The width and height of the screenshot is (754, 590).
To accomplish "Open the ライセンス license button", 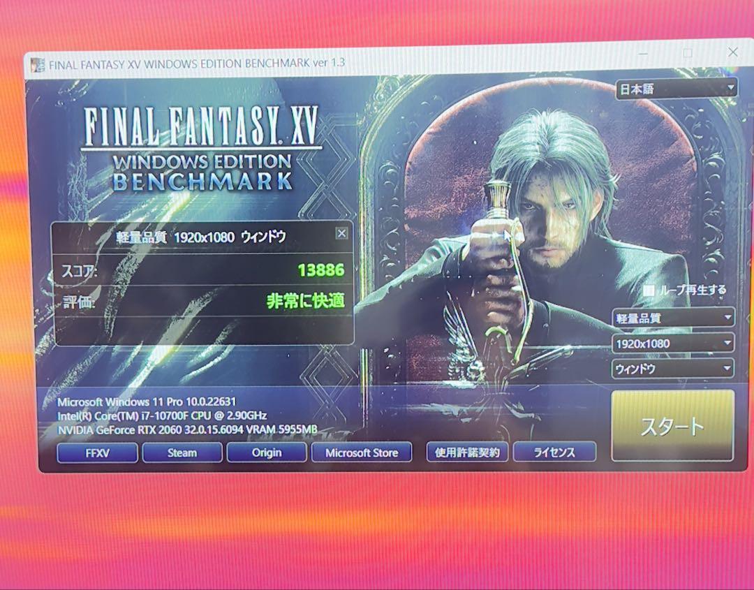I will (x=554, y=452).
